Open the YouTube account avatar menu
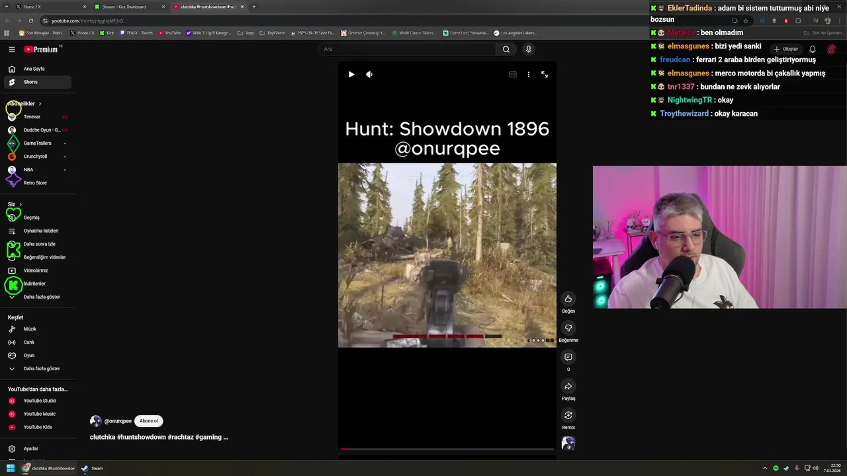 pyautogui.click(x=832, y=49)
